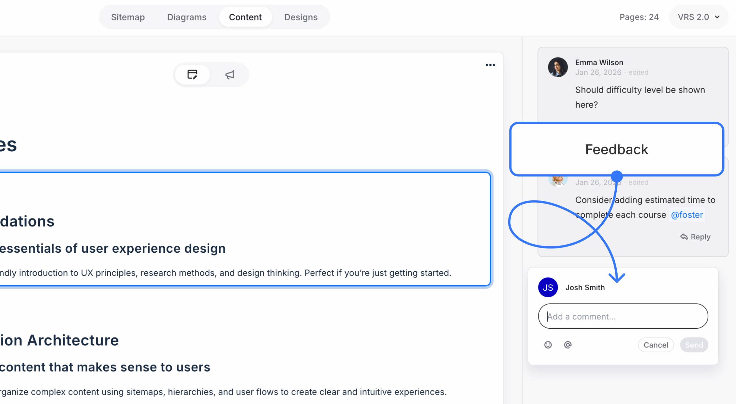Click the essentials of user experience design heading
Image resolution: width=736 pixels, height=404 pixels.
point(113,248)
